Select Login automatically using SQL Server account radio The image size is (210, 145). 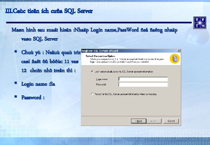click(x=92, y=72)
